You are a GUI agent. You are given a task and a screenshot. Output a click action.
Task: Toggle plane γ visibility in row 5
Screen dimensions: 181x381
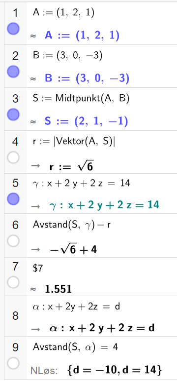[13, 199]
